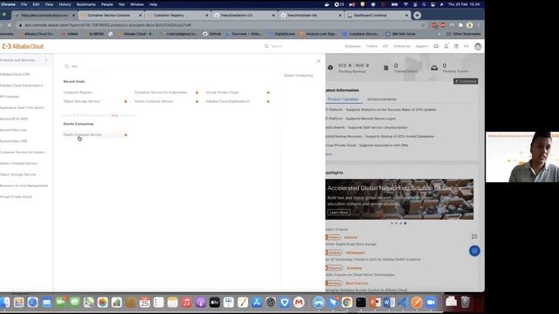
Task: Select the Announcements tab
Action: pyautogui.click(x=382, y=99)
